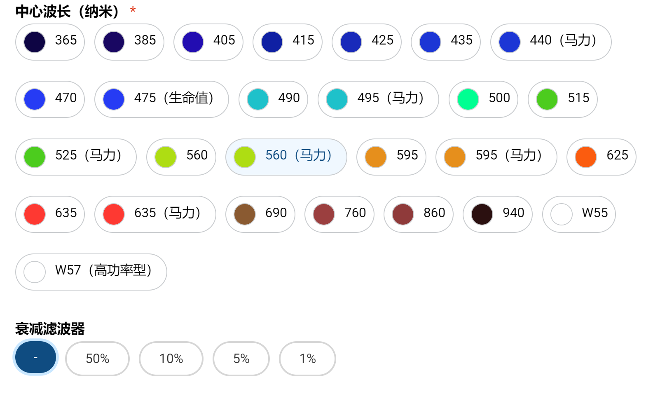Pick the 440 (马力) wavelength option
The height and width of the screenshot is (394, 646).
click(x=550, y=42)
